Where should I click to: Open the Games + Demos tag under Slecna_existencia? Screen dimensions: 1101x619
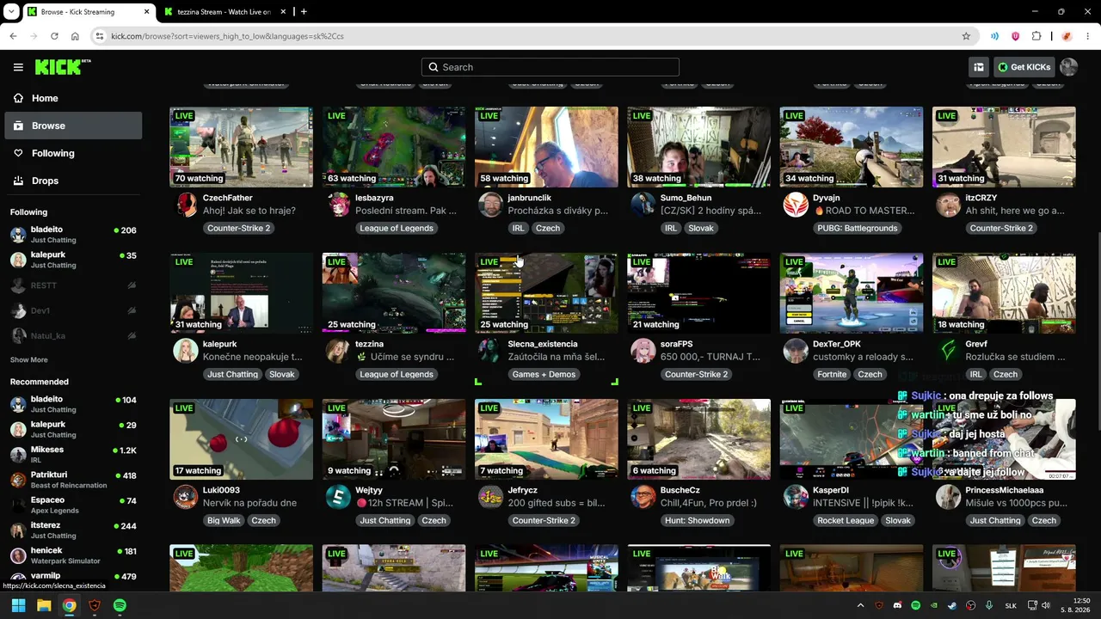[x=544, y=375]
